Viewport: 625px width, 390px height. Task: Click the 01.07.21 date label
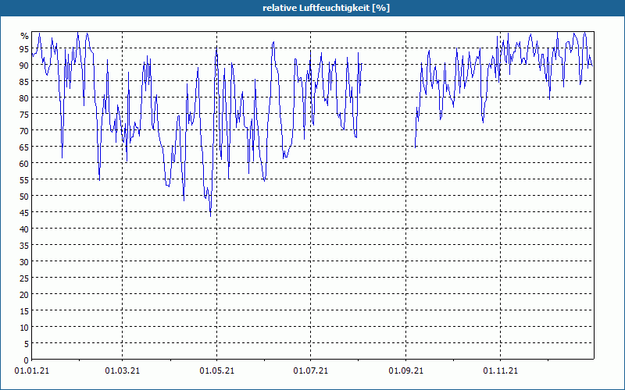point(310,371)
